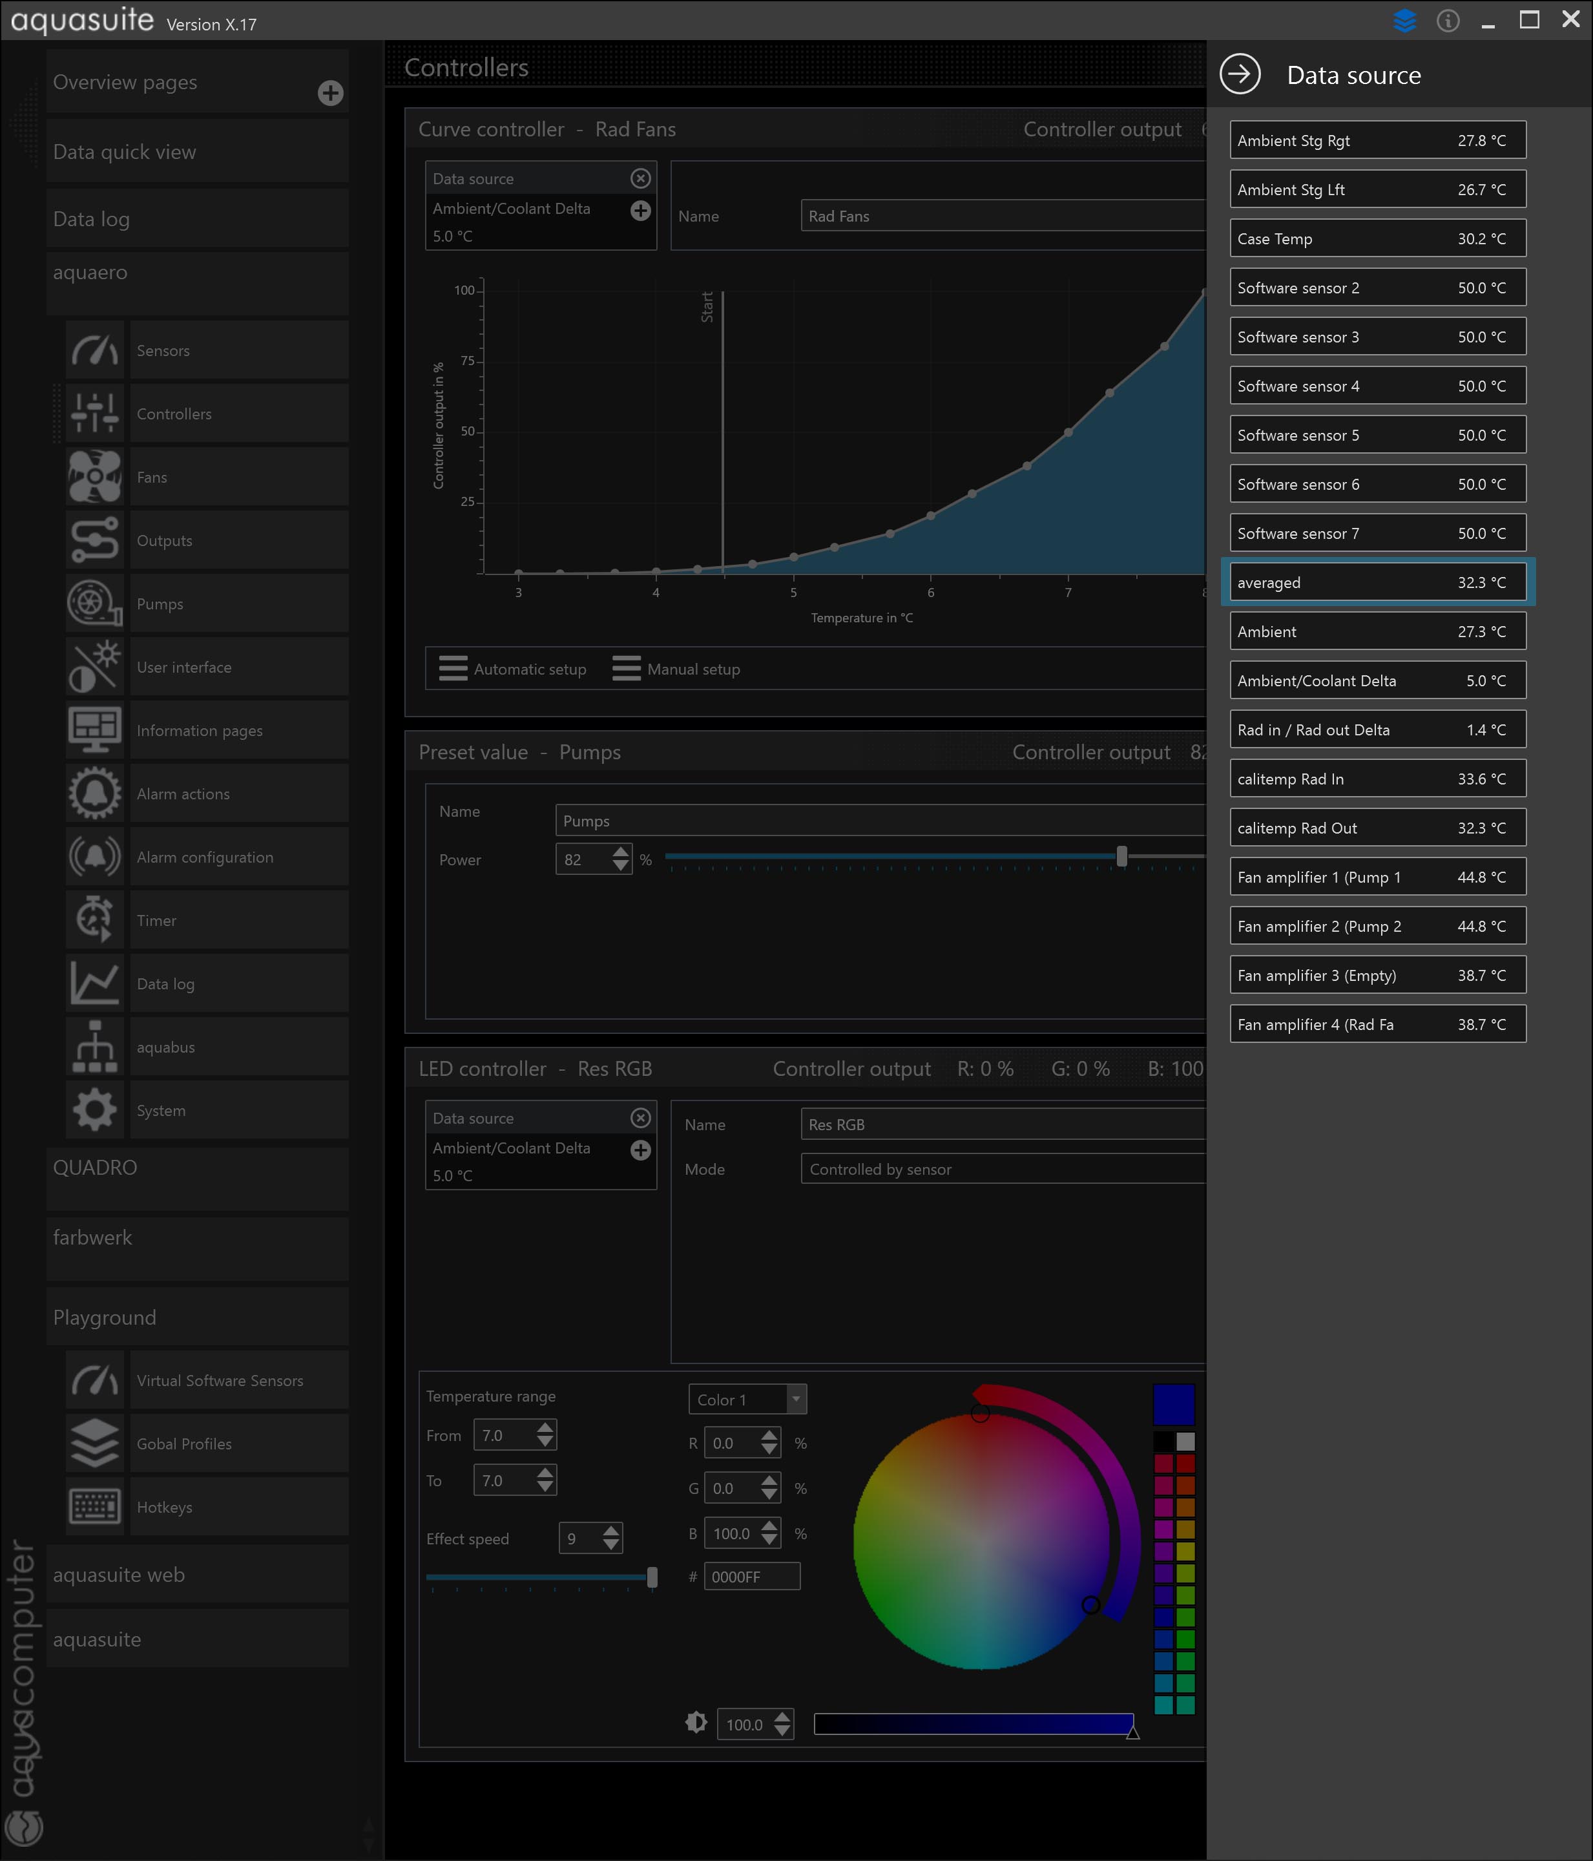
Task: Open the Alarm actions bell icon
Action: 94,793
